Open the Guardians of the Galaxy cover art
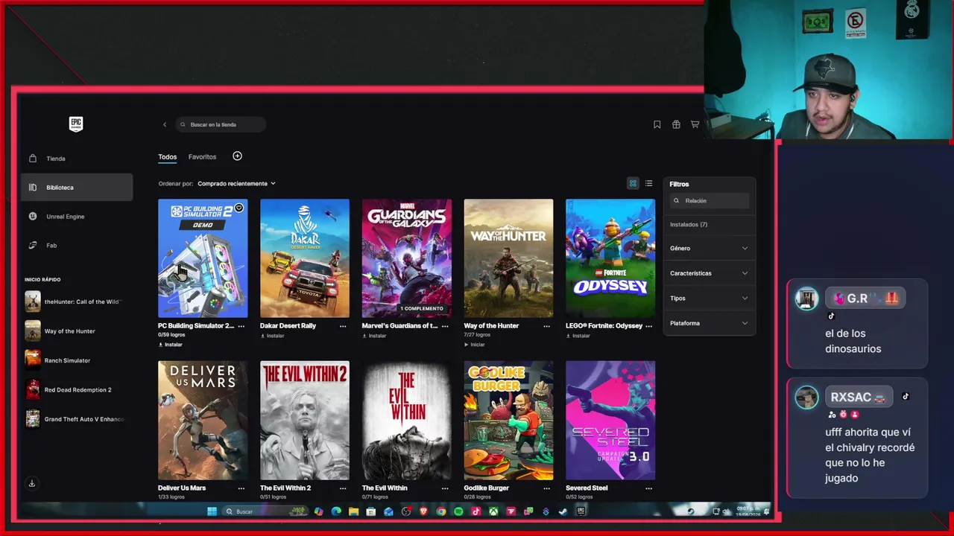This screenshot has height=536, width=954. tap(407, 258)
